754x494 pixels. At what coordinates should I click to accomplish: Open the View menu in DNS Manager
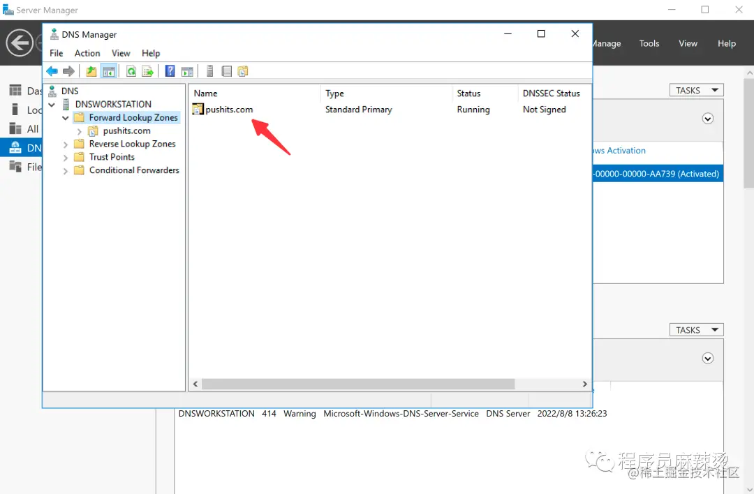coord(121,53)
